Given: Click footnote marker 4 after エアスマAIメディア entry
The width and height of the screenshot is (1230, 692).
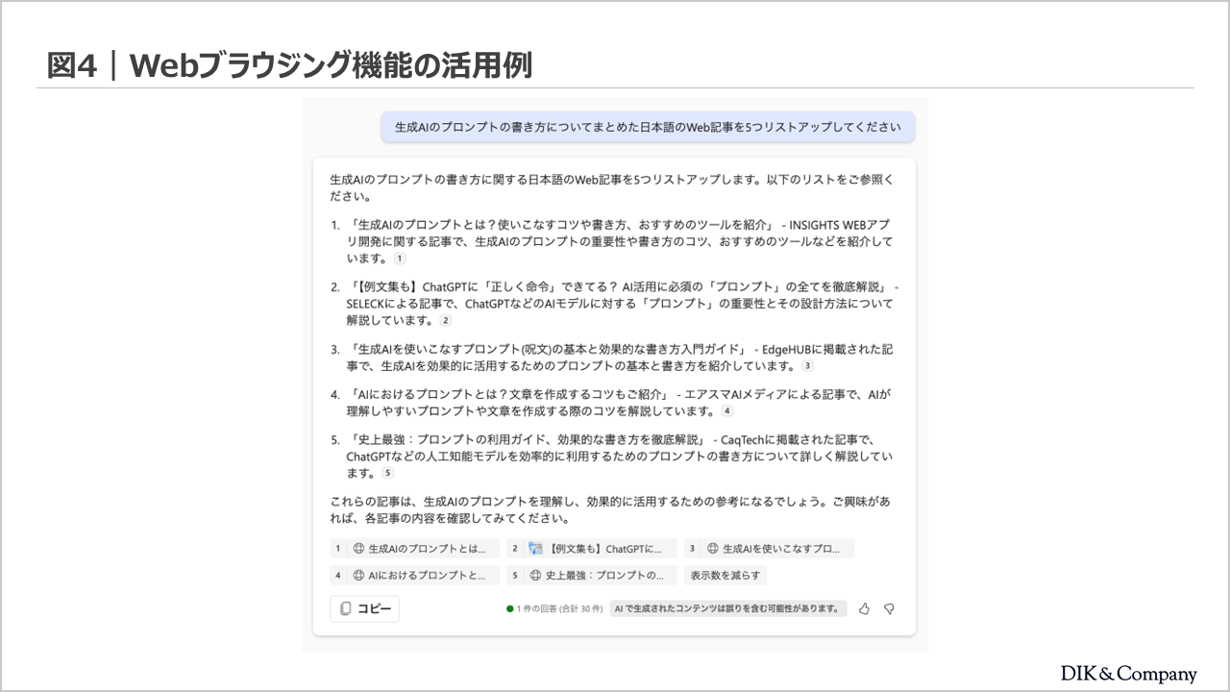Looking at the screenshot, I should point(726,411).
